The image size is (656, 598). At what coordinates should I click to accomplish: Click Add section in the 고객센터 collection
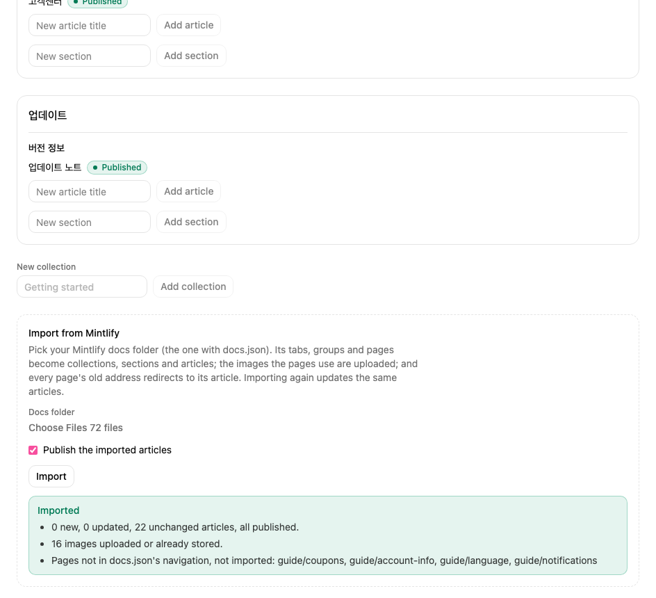[191, 56]
